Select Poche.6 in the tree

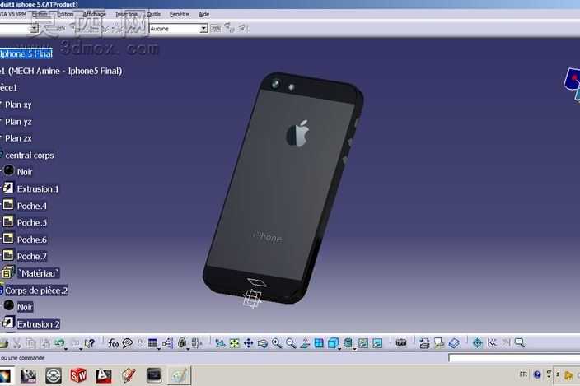[x=32, y=240]
